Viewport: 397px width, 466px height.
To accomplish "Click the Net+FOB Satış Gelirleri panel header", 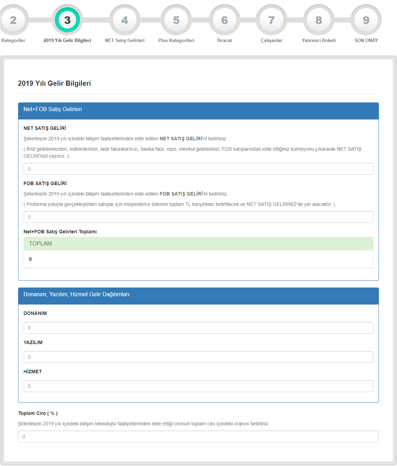I will pyautogui.click(x=198, y=109).
